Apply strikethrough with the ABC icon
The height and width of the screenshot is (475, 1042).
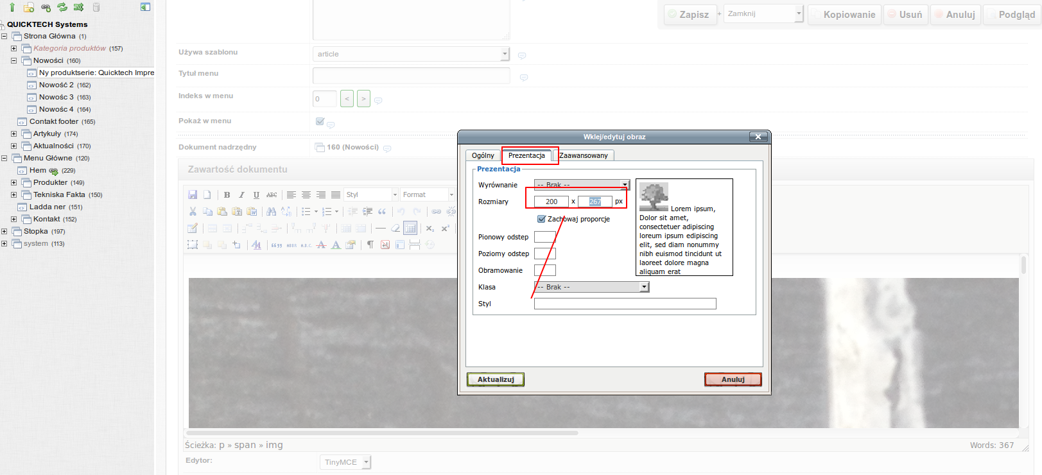point(272,194)
